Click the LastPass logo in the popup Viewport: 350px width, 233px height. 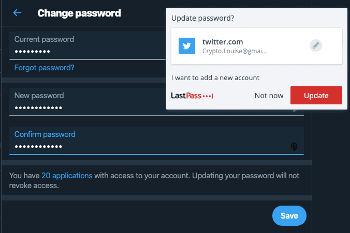(192, 96)
